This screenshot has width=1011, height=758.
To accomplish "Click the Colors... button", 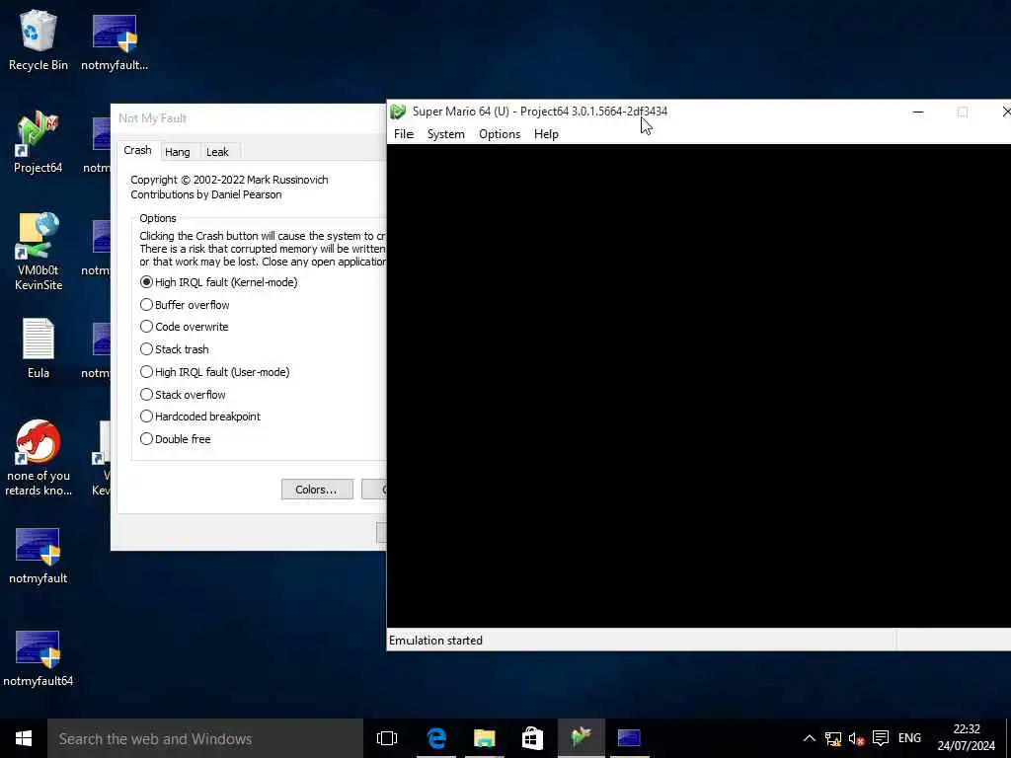I will pyautogui.click(x=317, y=490).
